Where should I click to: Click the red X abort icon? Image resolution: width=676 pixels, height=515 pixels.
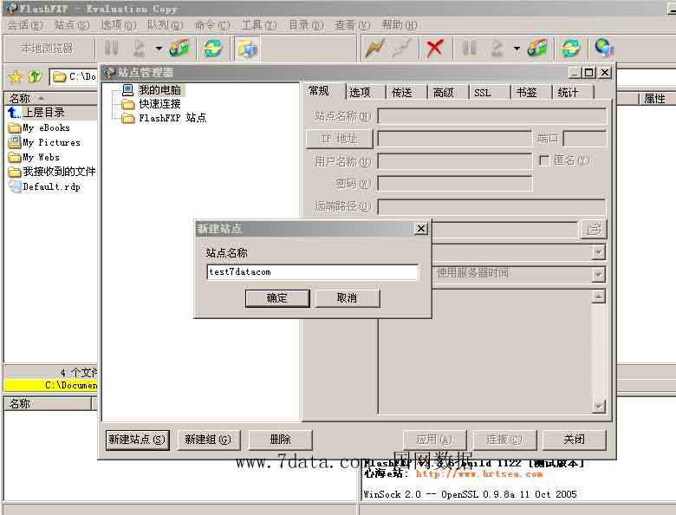(x=434, y=48)
